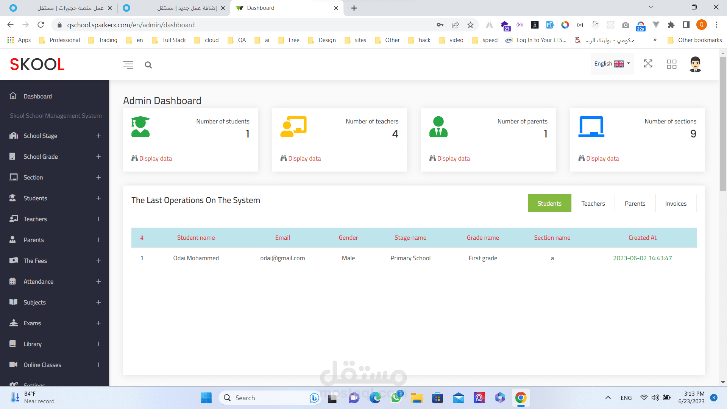Expand the Online Classes menu
The image size is (727, 409).
98,365
